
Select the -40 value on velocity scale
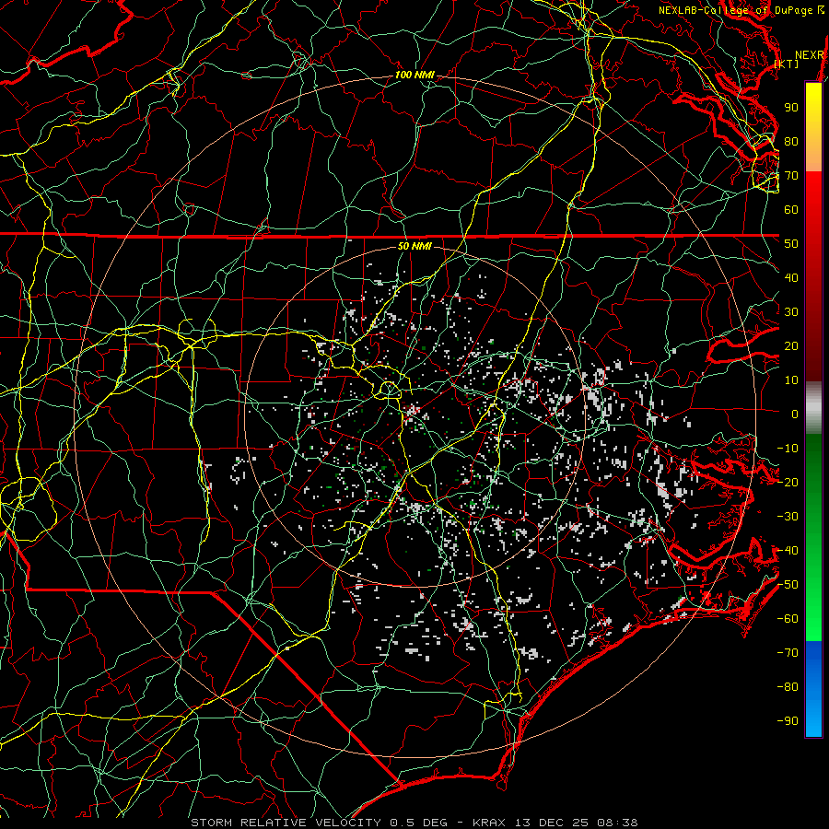788,551
